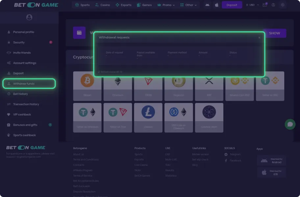Image resolution: width=300 pixels, height=197 pixels.
Task: Click the Telegram icon in footer socials
Action: 226,154
